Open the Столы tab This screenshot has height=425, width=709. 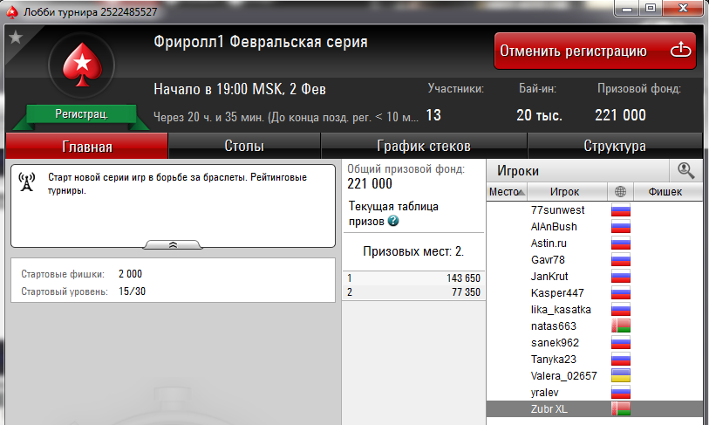tap(244, 147)
